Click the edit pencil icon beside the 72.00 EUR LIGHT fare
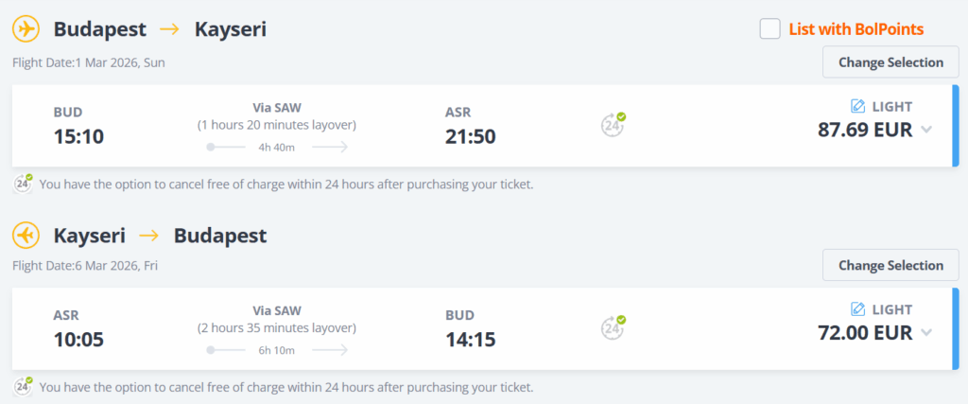Screen dimensions: 968x404 pyautogui.click(x=858, y=309)
